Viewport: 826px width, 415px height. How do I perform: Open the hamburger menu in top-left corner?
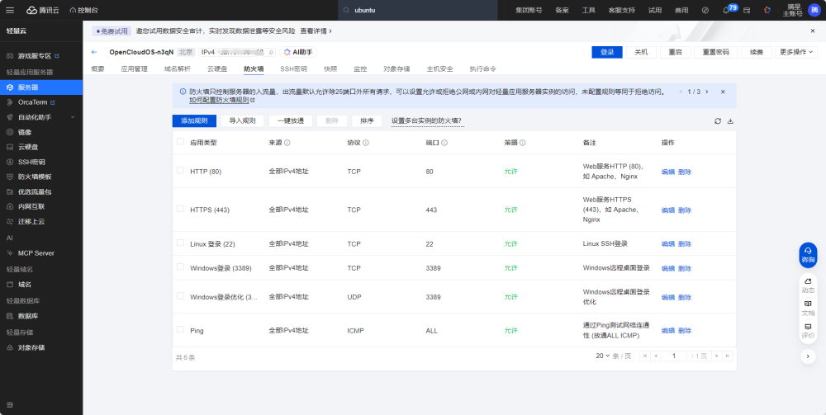[x=10, y=10]
